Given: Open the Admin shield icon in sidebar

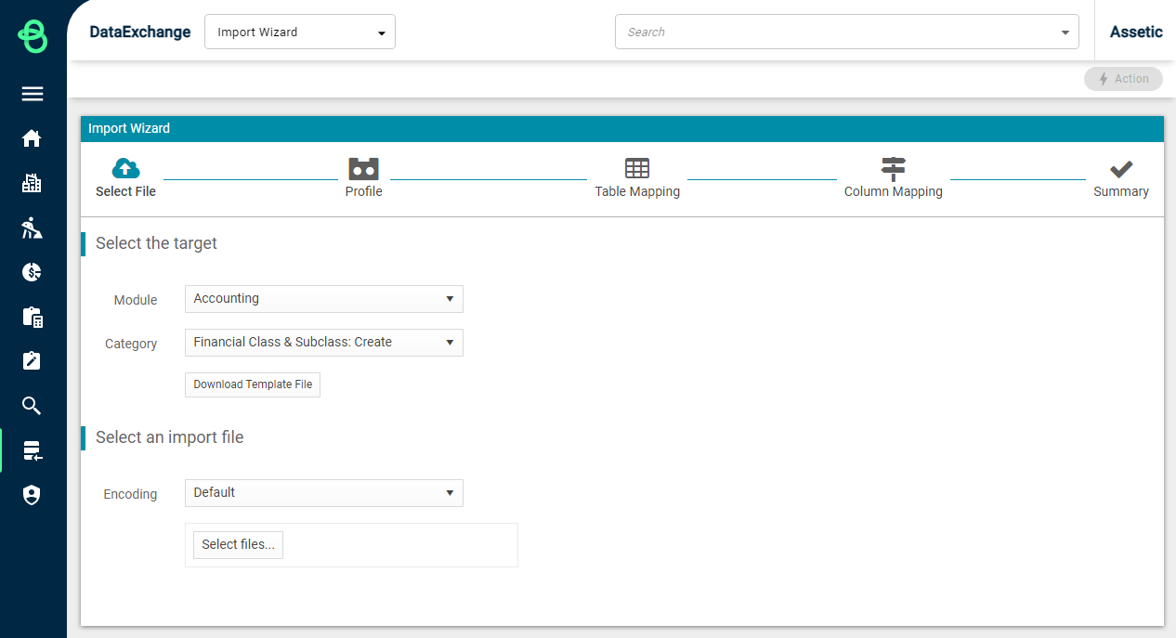Looking at the screenshot, I should pyautogui.click(x=32, y=495).
